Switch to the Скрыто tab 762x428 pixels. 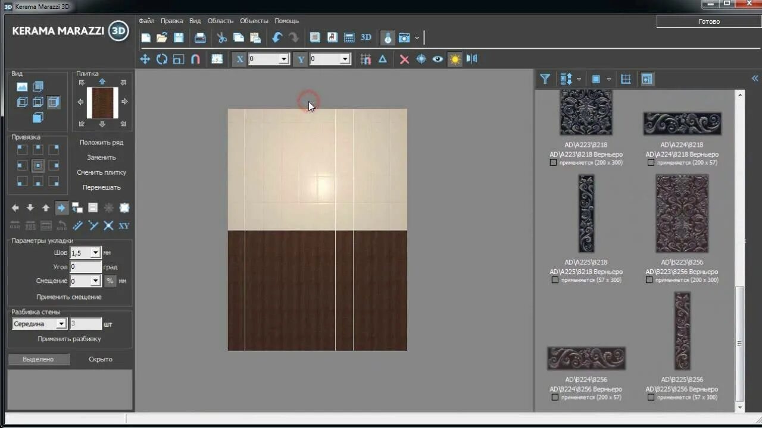coord(101,359)
